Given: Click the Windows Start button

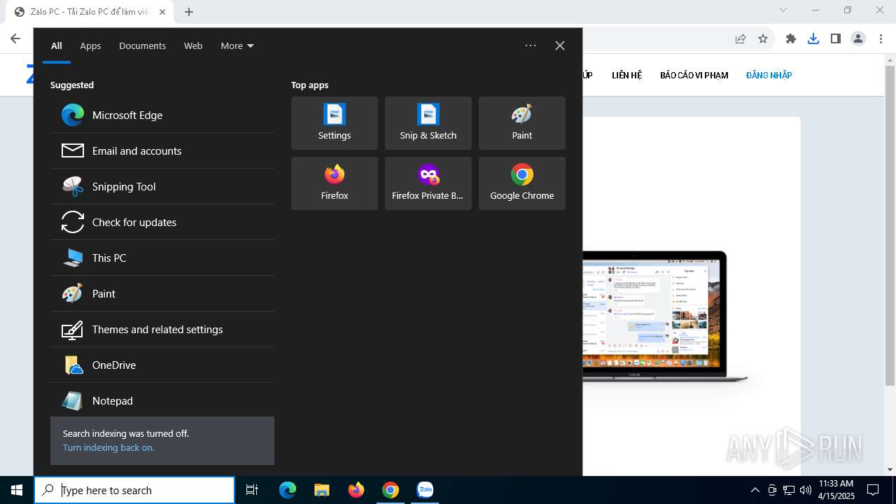Looking at the screenshot, I should 17,490.
